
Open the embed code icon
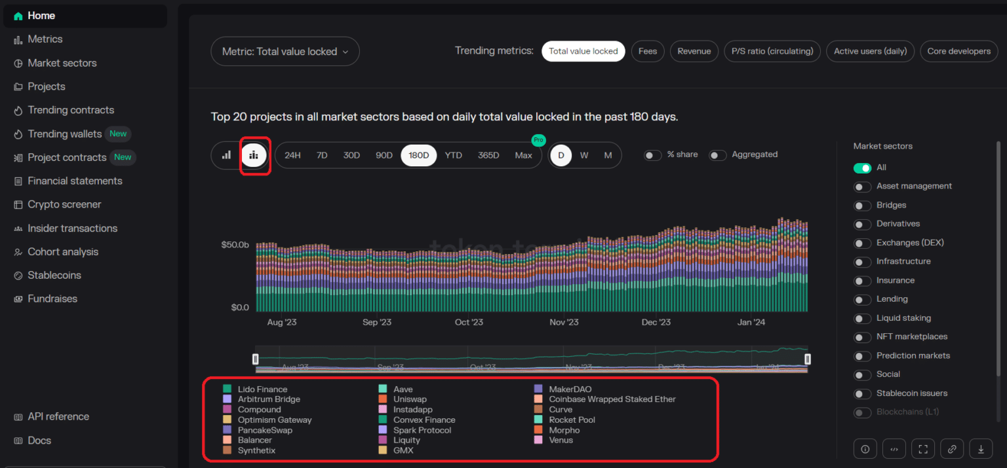click(x=894, y=449)
